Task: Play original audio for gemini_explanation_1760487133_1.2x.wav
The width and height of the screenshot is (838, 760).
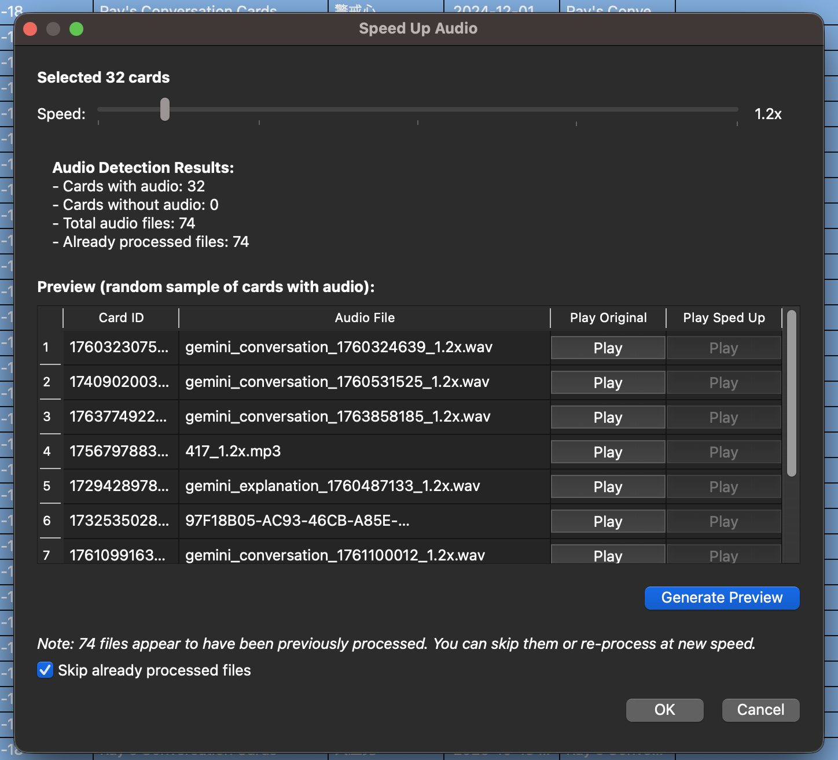Action: pyautogui.click(x=607, y=486)
